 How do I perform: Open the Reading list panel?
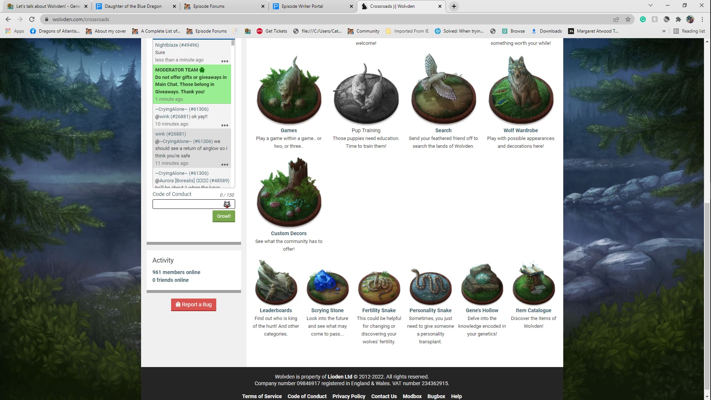coord(689,31)
